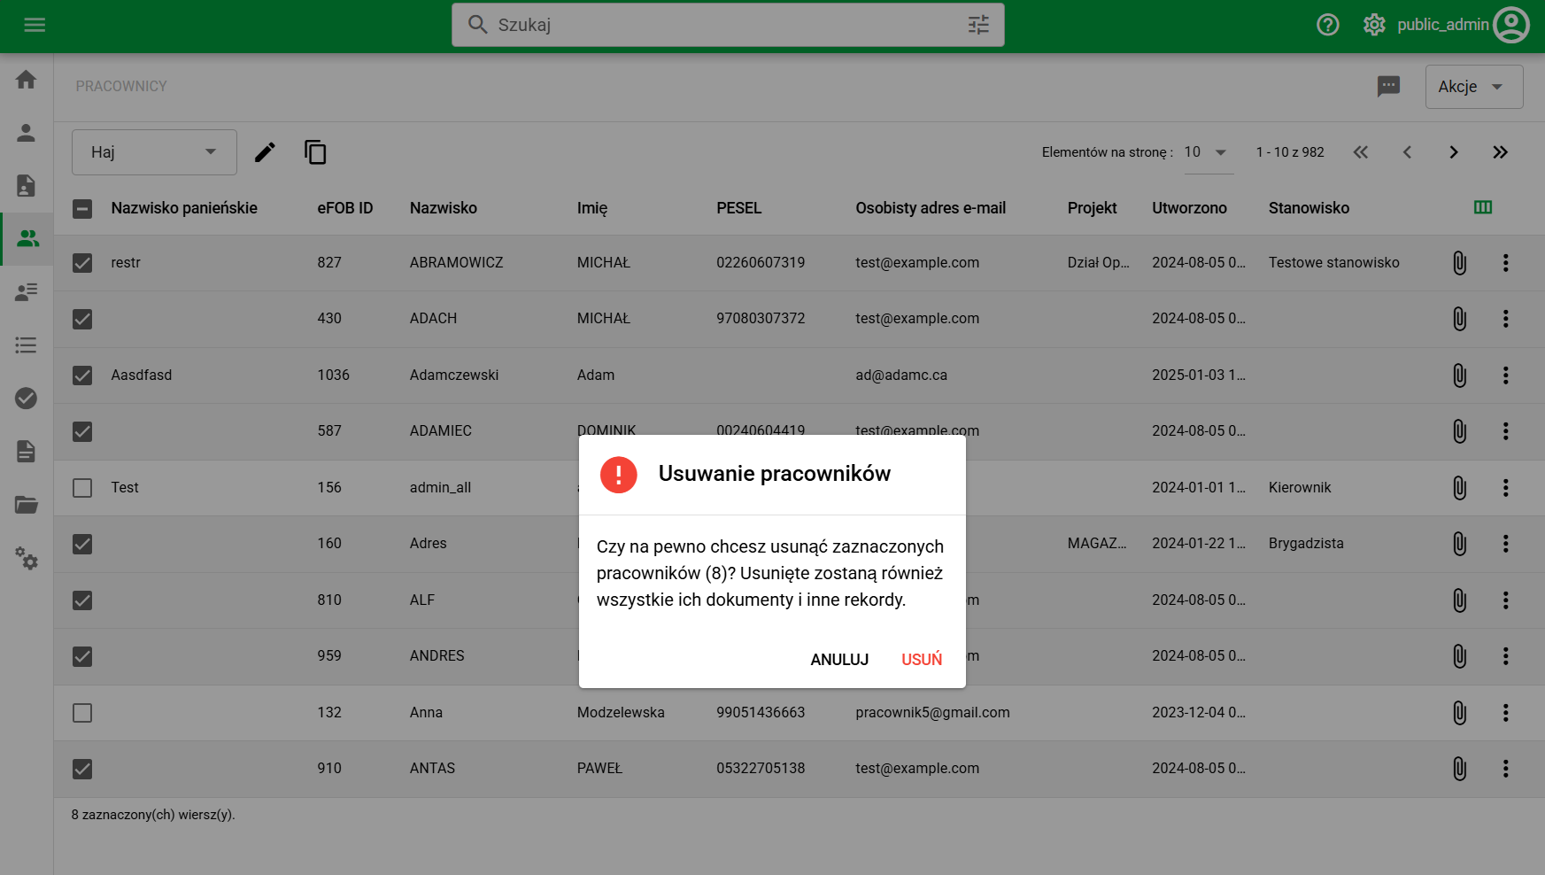Open the Haj view dropdown
Screen dimensions: 1545x875
154,152
